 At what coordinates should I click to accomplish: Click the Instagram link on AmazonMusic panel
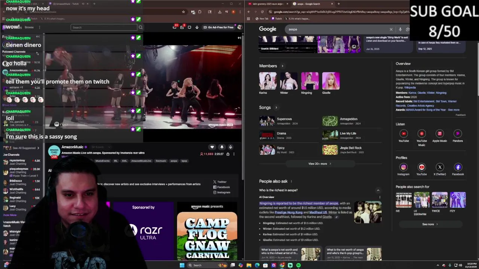222,192
